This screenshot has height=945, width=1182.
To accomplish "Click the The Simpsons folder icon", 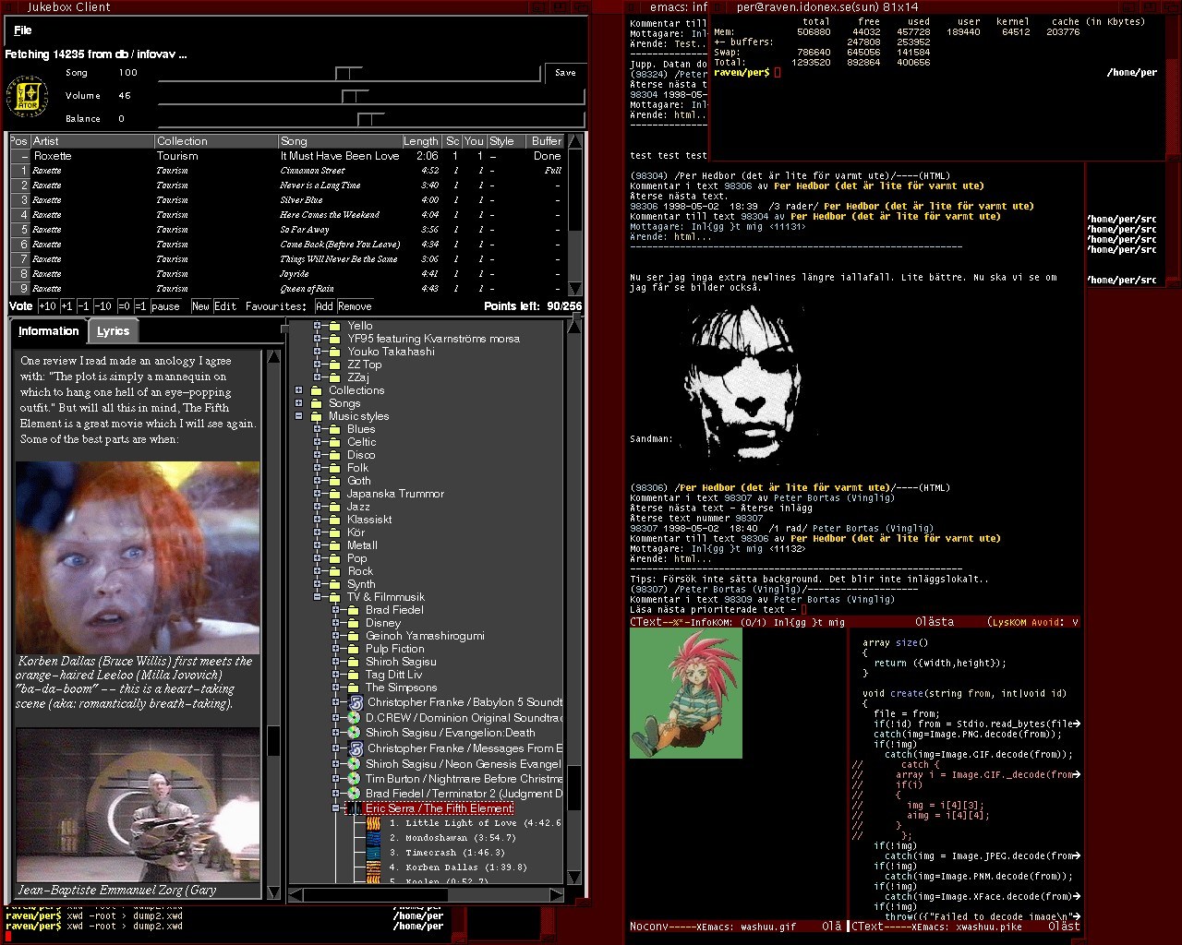I will coord(354,688).
